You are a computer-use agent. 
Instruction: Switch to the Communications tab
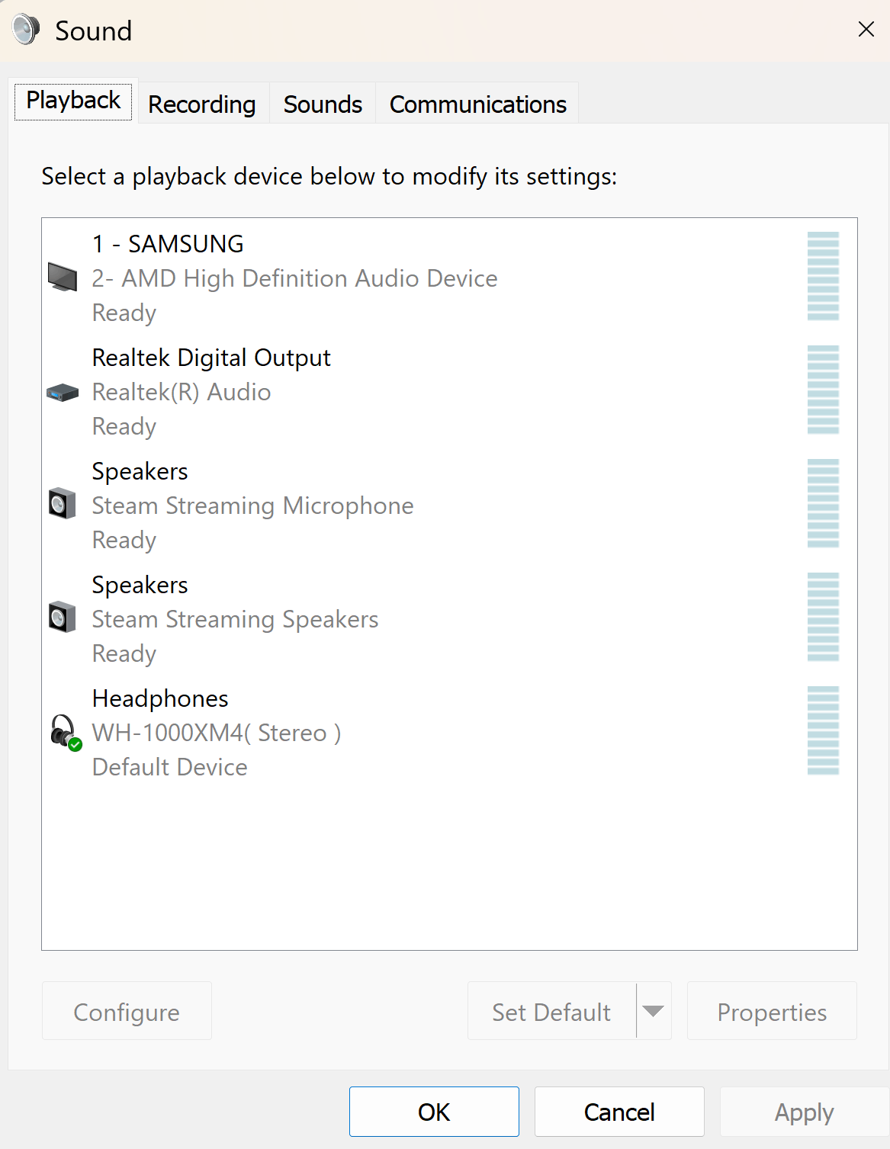(x=477, y=104)
